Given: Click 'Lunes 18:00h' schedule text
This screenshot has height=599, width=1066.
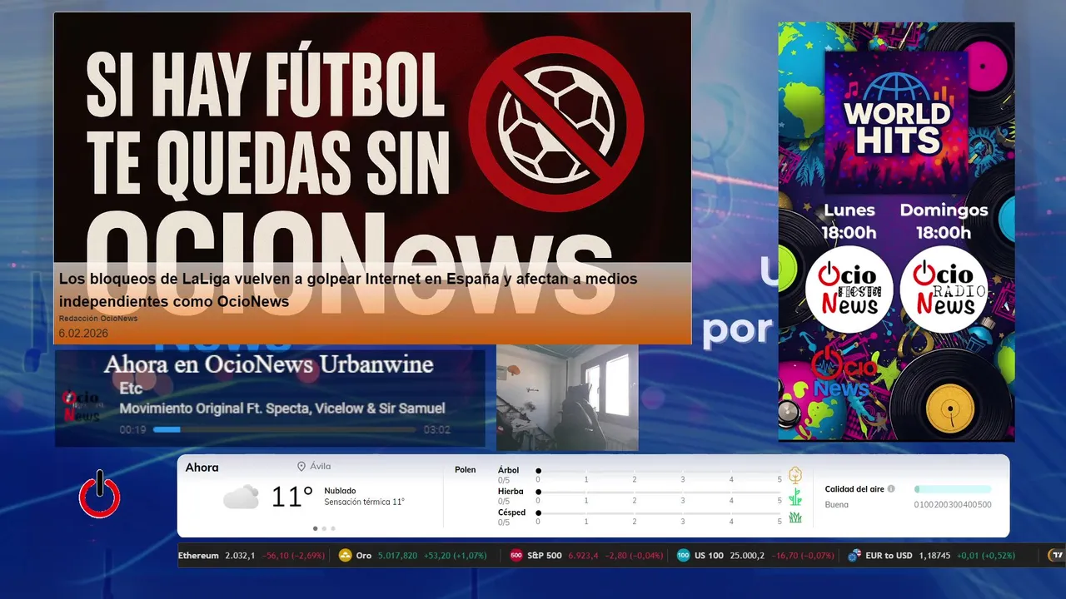Looking at the screenshot, I should 849,221.
